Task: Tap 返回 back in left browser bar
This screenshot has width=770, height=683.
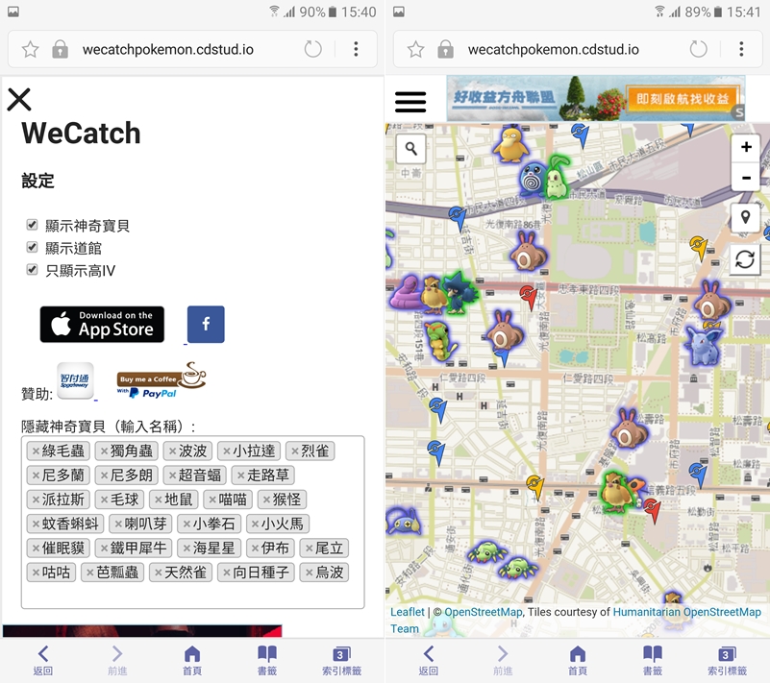Action: coord(42,661)
